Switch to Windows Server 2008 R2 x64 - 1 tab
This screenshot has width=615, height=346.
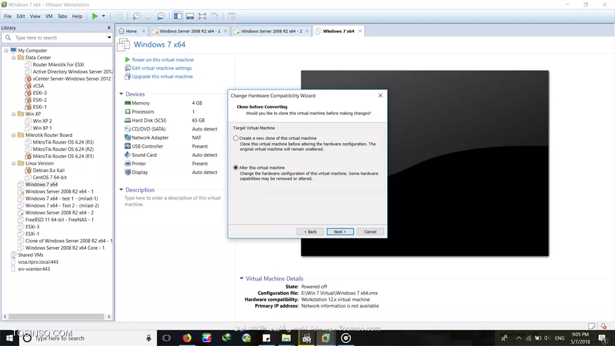click(190, 31)
